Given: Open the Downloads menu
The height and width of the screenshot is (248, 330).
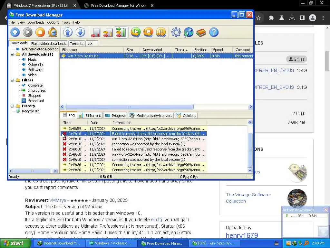Looking at the screenshot, I should pyautogui.click(x=36, y=22).
